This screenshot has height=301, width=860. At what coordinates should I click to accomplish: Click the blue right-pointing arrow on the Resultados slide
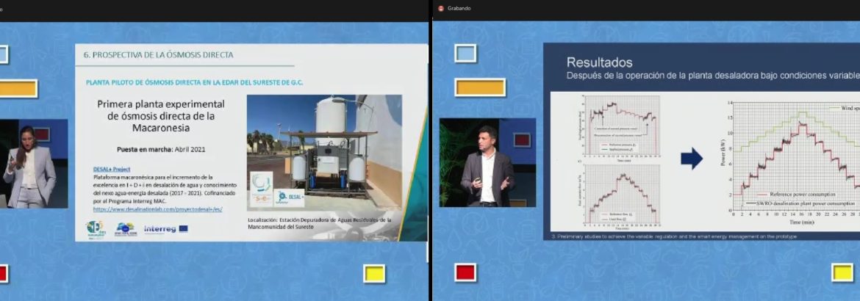click(x=692, y=159)
